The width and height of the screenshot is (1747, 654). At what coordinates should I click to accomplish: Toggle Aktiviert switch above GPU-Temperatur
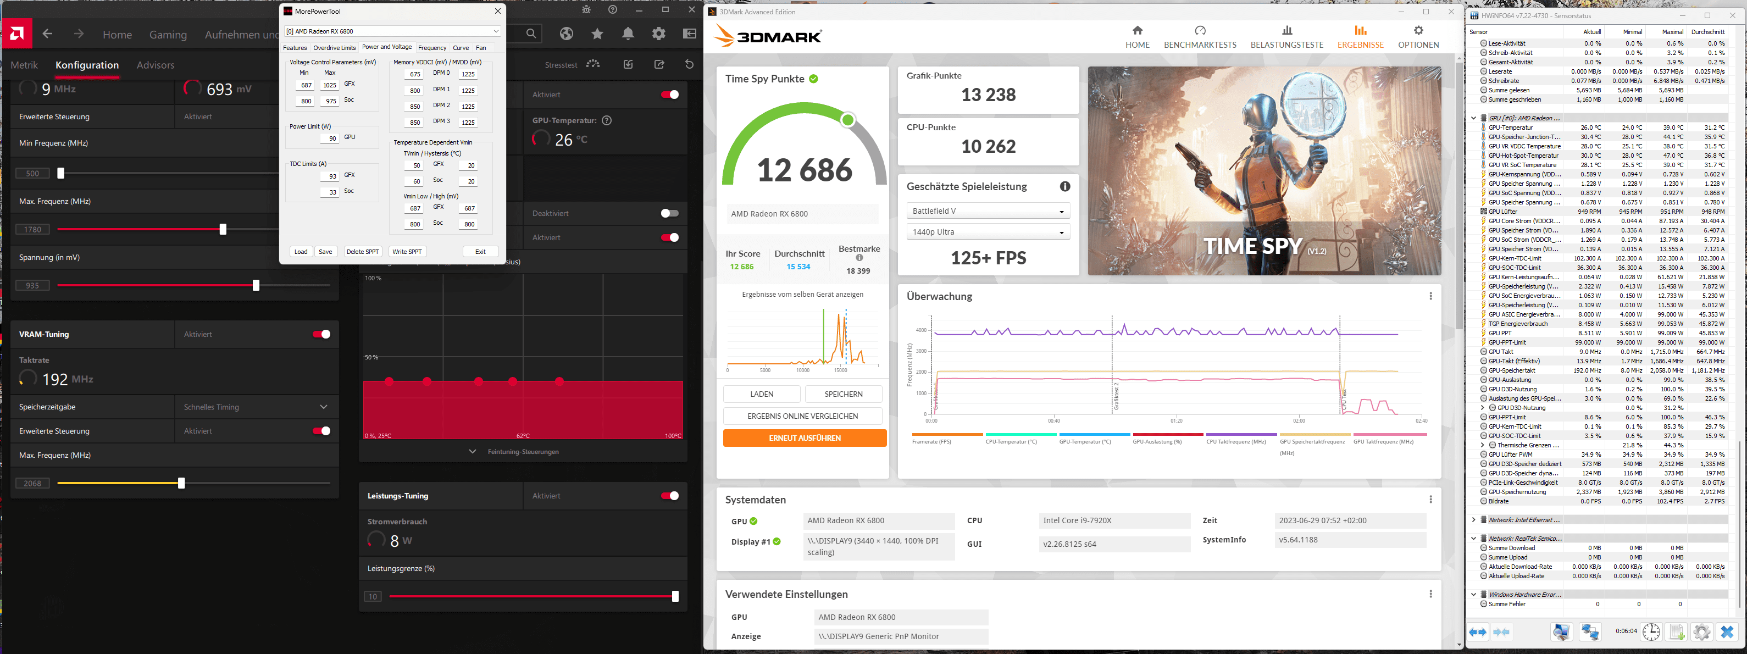point(670,95)
